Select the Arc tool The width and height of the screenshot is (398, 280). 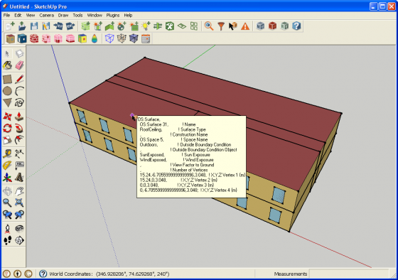coord(19,91)
